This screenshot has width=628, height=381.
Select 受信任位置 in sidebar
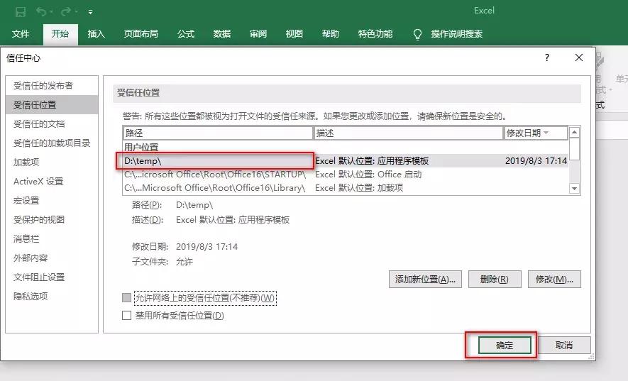52,104
